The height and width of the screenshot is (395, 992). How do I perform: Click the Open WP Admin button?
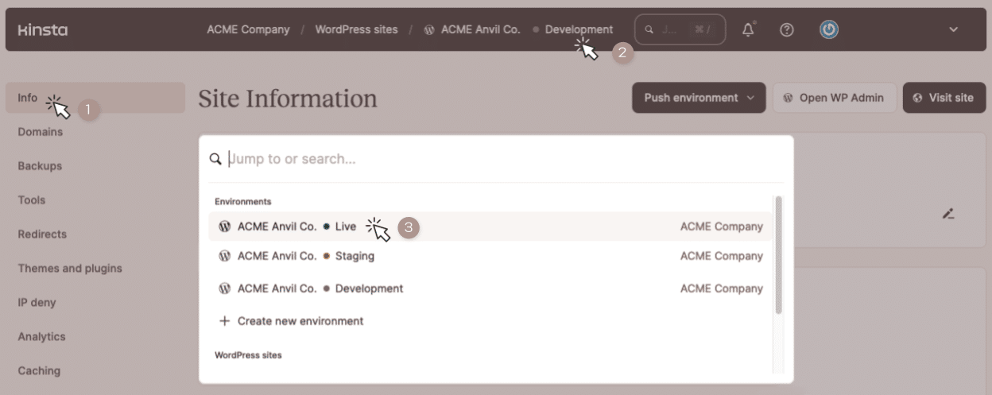pos(834,98)
